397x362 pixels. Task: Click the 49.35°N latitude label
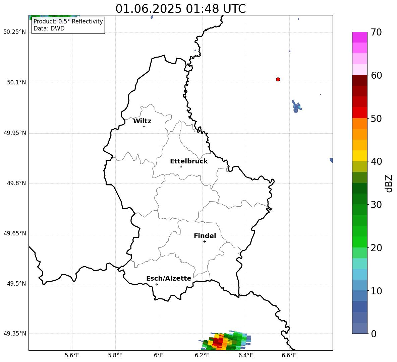pos(15,334)
